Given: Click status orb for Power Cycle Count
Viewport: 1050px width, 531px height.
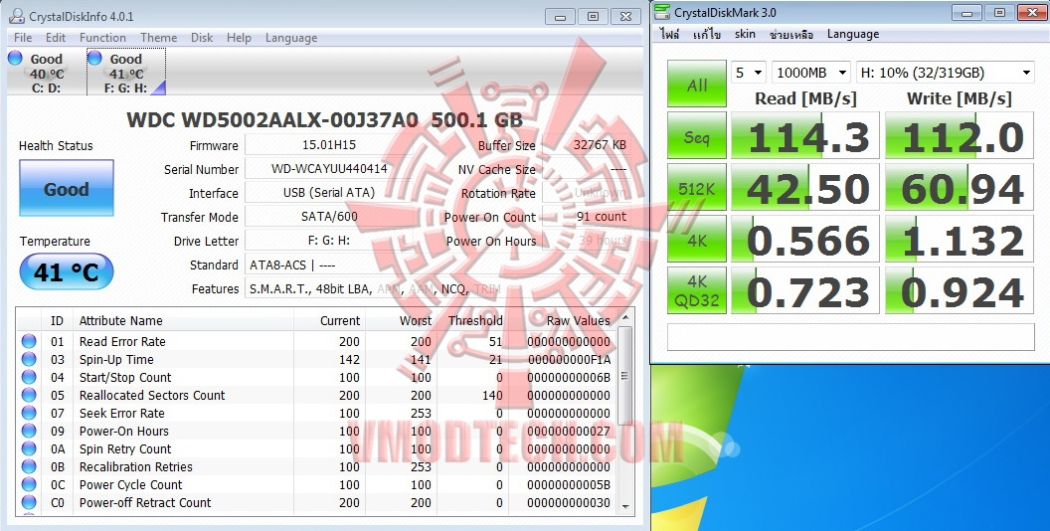Looking at the screenshot, I should click(x=29, y=485).
